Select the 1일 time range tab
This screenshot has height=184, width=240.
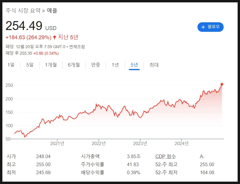click(x=11, y=65)
